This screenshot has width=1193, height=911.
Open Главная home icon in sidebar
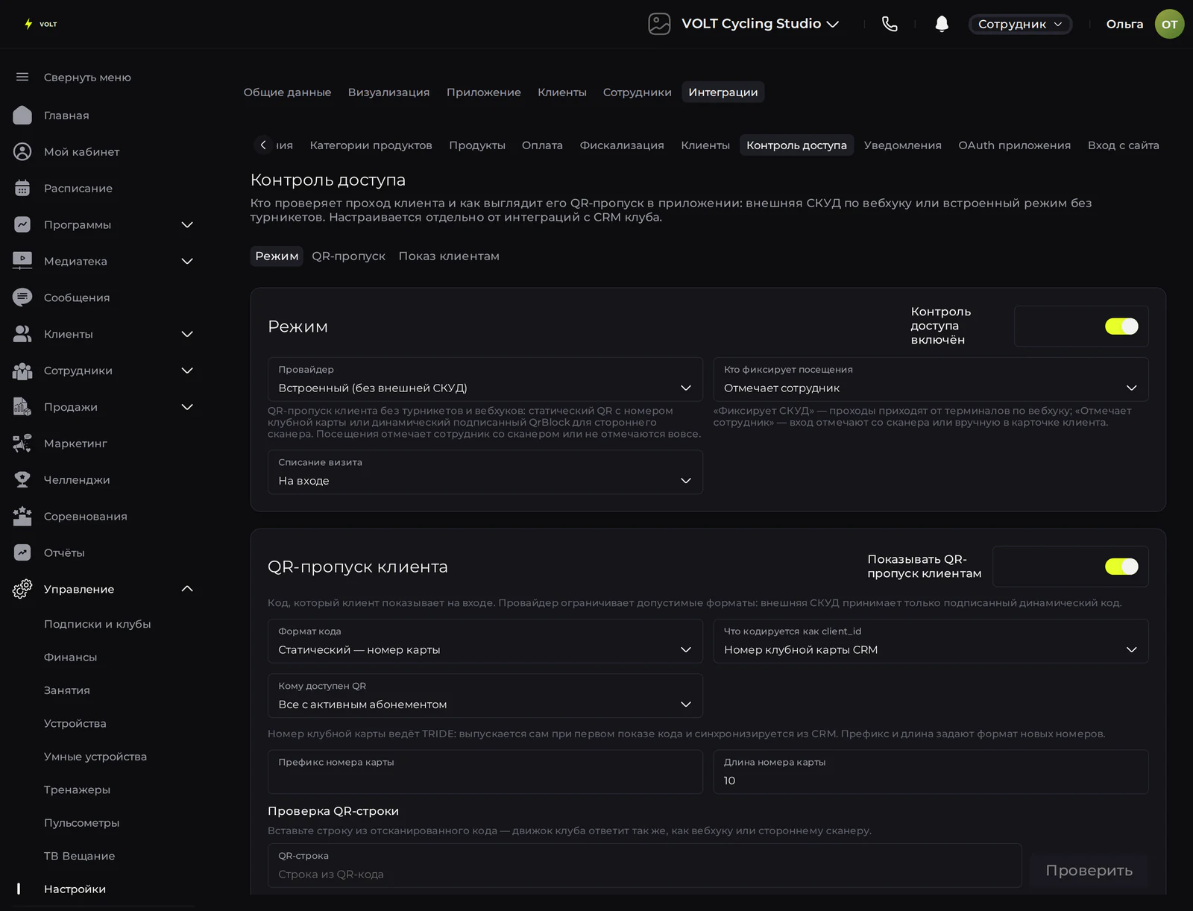(22, 115)
